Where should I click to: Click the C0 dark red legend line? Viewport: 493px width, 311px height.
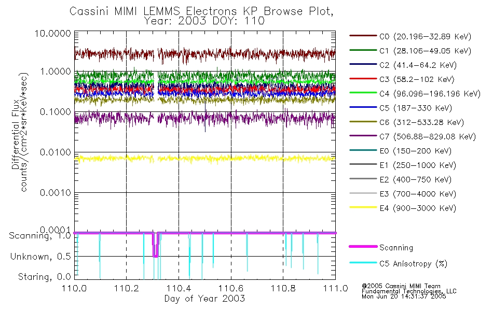point(363,36)
